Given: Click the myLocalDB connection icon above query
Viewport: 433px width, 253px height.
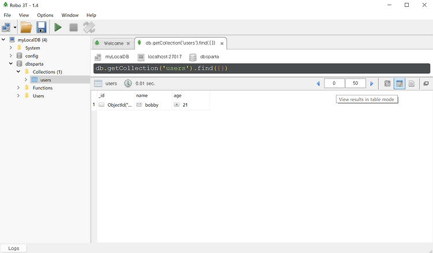Looking at the screenshot, I should click(x=98, y=57).
